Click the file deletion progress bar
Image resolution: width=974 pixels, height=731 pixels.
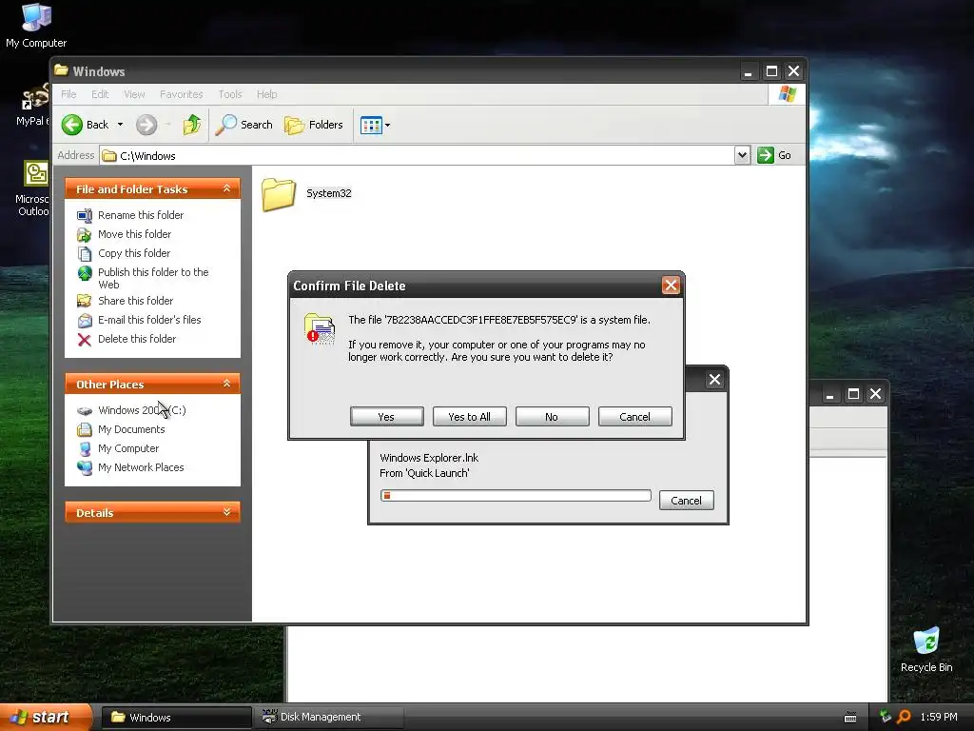(x=516, y=495)
